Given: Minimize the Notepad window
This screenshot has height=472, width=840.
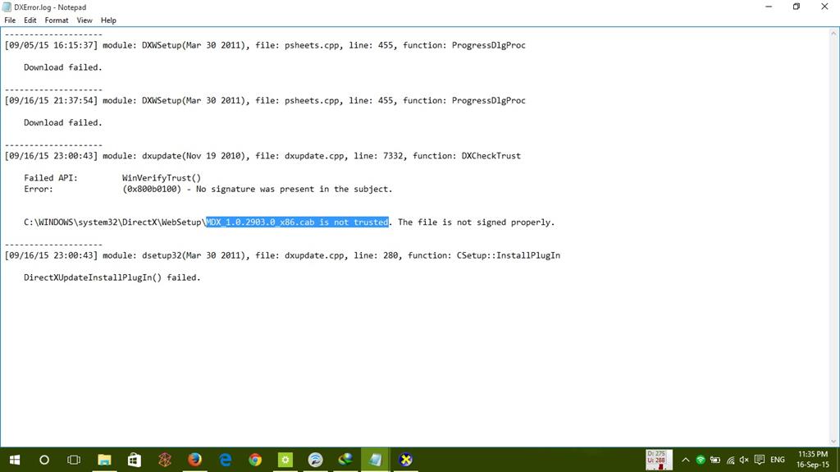Looking at the screenshot, I should point(768,7).
